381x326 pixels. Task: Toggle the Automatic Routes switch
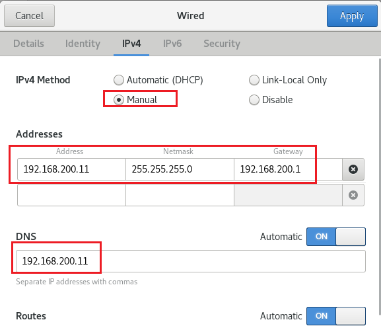coord(336,316)
